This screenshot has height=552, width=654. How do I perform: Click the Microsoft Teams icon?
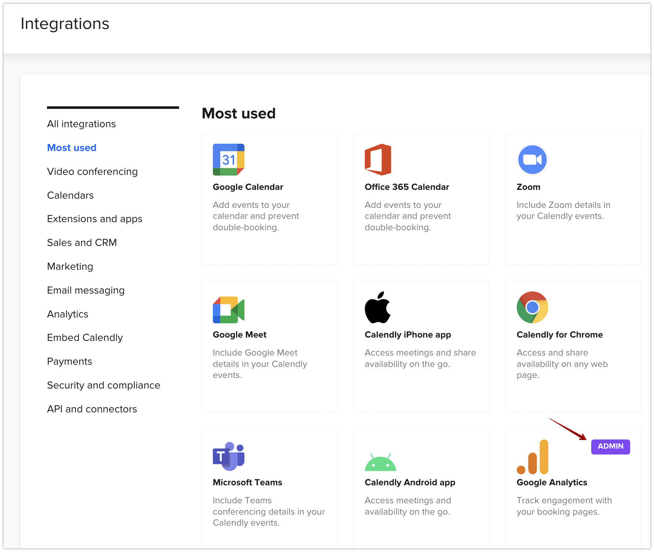coord(229,456)
